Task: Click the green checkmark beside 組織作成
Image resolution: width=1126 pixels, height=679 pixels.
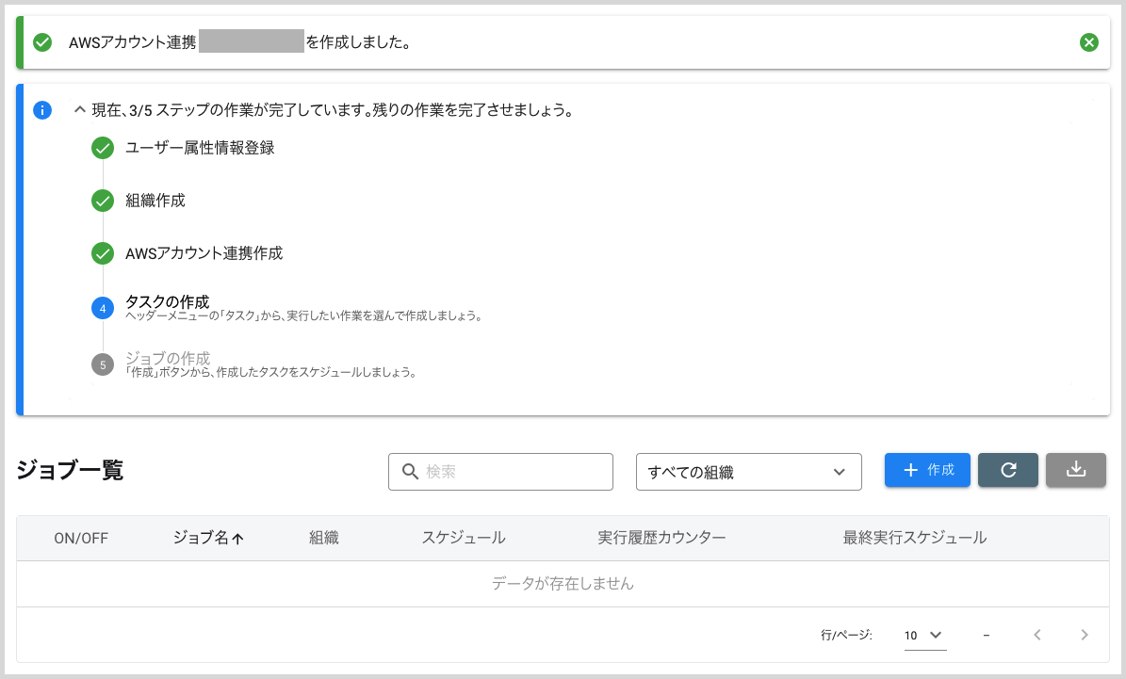Action: (x=102, y=201)
